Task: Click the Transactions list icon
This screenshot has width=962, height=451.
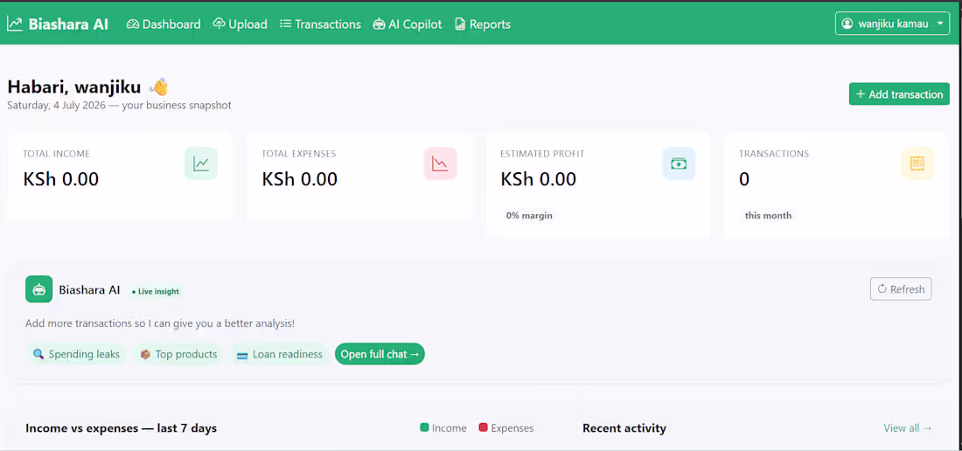Action: tap(285, 24)
